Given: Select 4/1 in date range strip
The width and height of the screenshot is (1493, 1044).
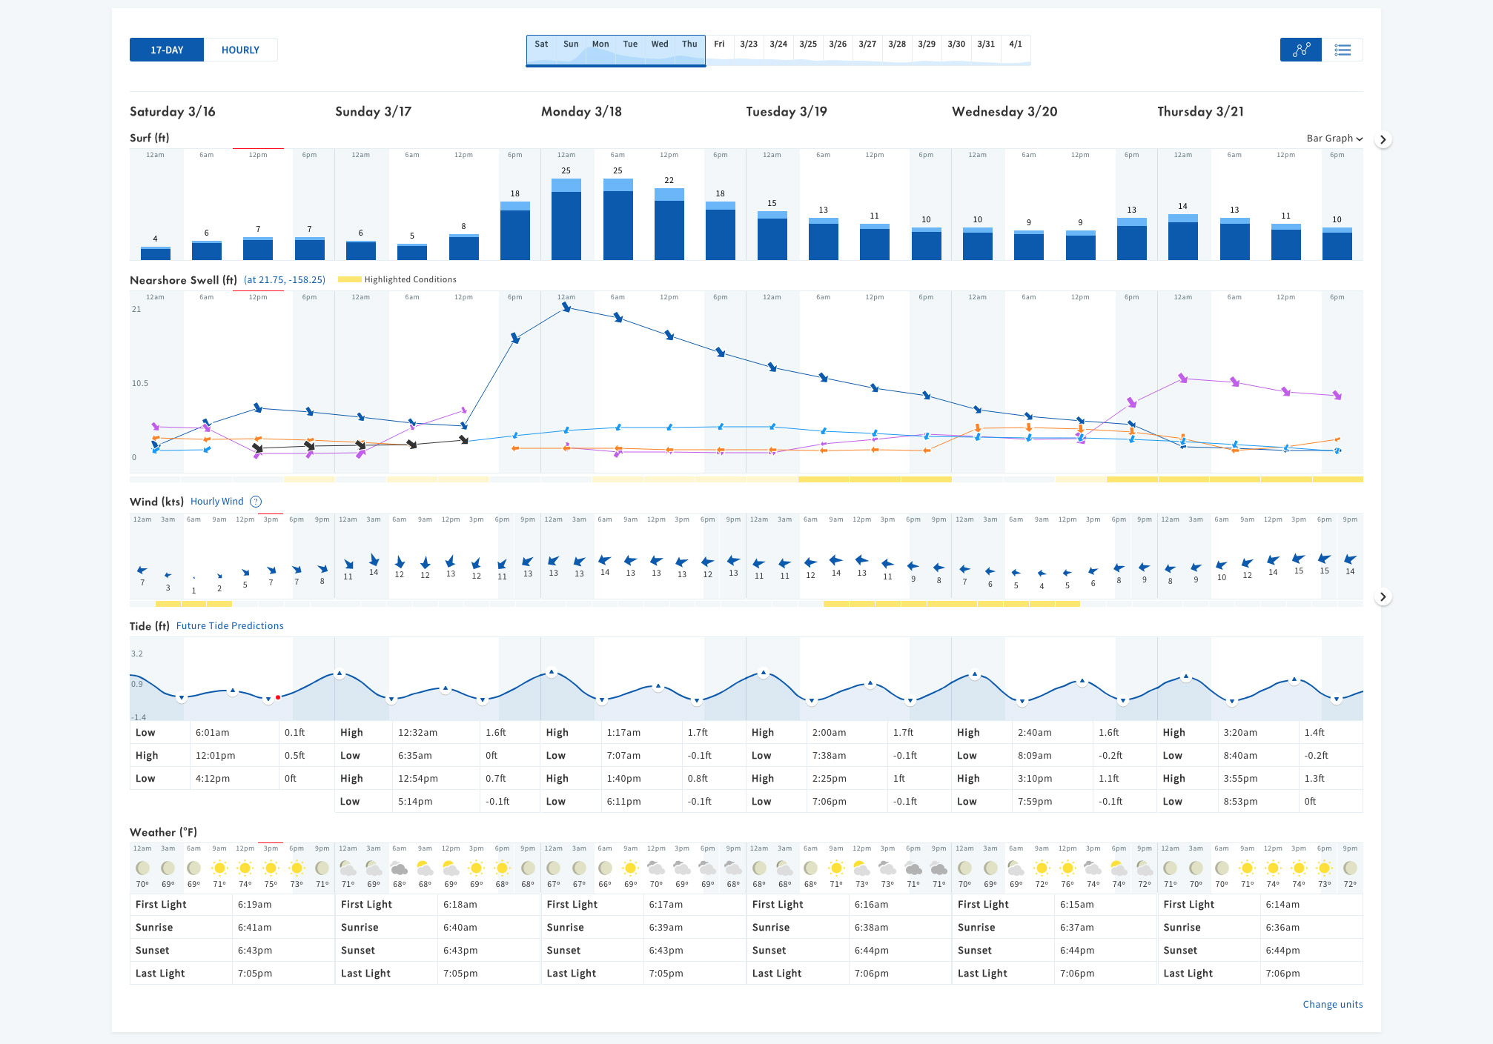Looking at the screenshot, I should (1016, 44).
